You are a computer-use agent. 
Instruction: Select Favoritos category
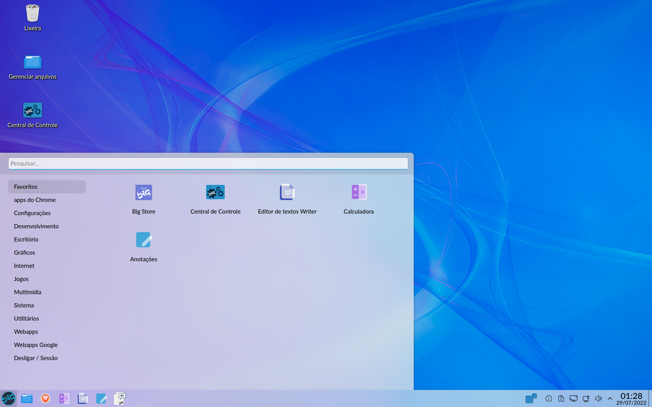pos(47,187)
